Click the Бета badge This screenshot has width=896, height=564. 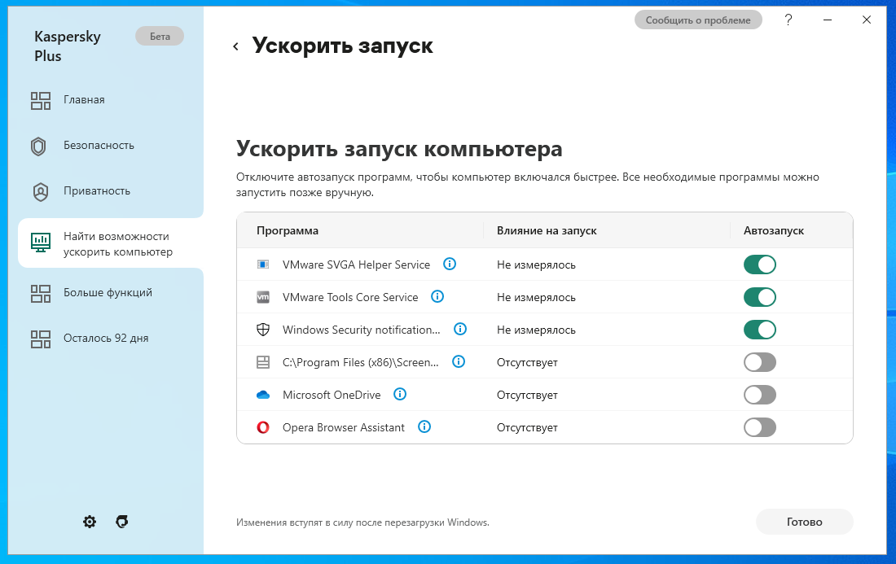pos(160,36)
